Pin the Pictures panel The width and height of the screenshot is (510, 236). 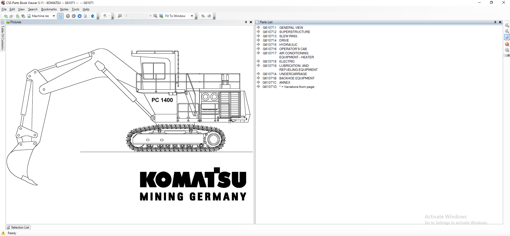pyautogui.click(x=246, y=22)
